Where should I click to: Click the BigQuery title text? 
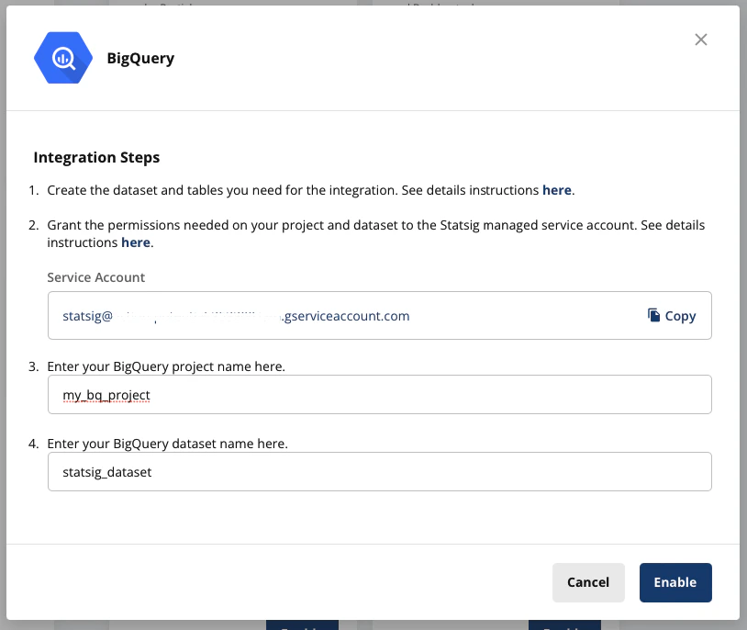tap(140, 58)
